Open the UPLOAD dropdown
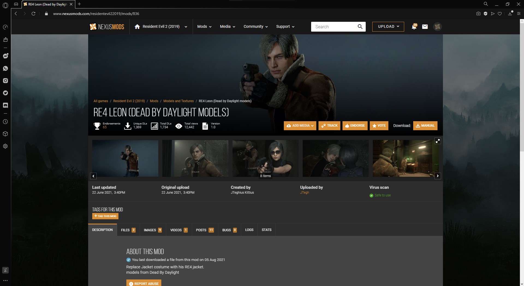The width and height of the screenshot is (524, 286). coord(388,27)
